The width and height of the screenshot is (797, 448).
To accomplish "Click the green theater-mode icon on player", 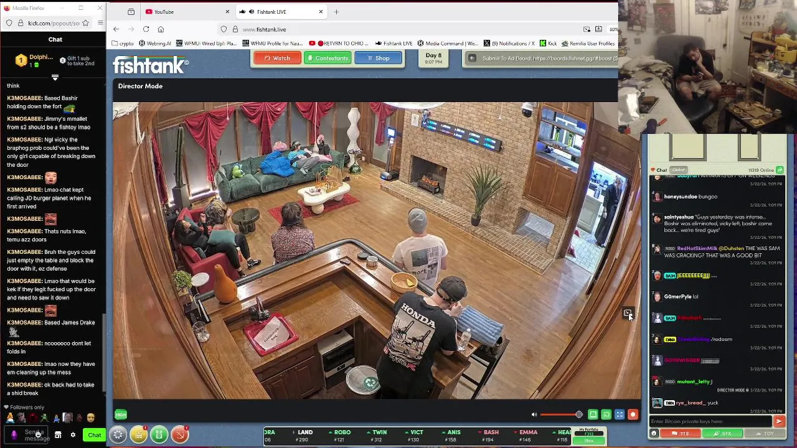I will point(593,414).
